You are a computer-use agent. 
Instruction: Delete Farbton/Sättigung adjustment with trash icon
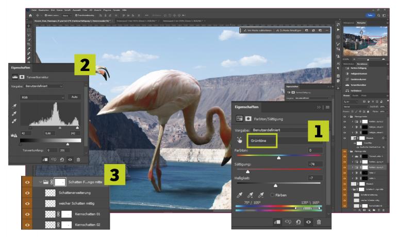319,222
